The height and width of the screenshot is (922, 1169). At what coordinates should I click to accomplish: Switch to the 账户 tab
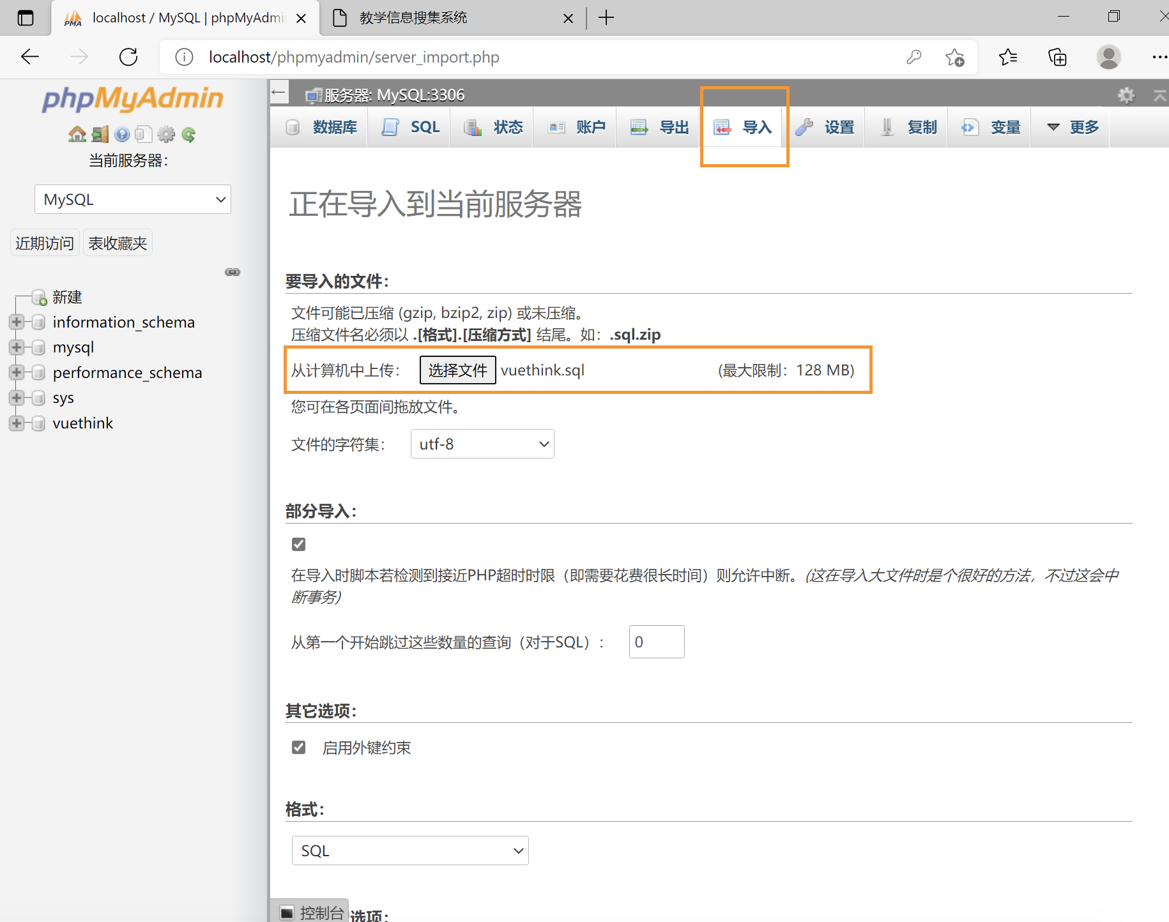(576, 127)
